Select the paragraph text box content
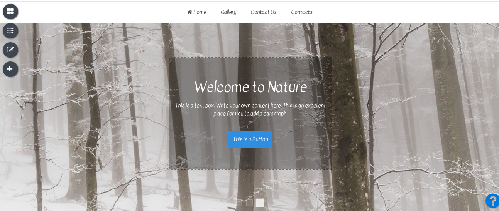This screenshot has height=211, width=499. [x=250, y=110]
